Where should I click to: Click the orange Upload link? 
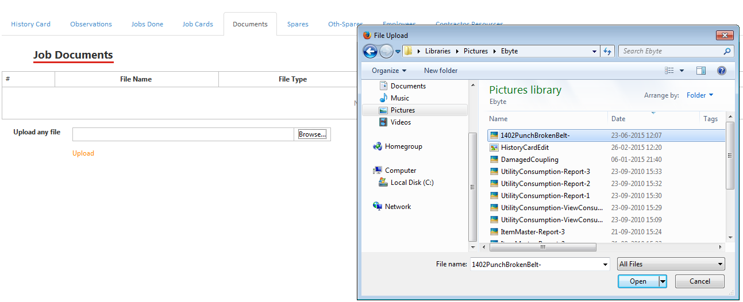[83, 153]
